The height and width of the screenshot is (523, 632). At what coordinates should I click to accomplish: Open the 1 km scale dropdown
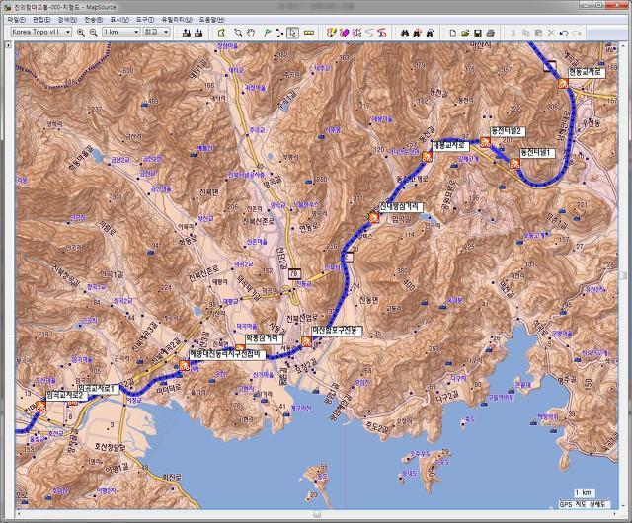point(120,32)
